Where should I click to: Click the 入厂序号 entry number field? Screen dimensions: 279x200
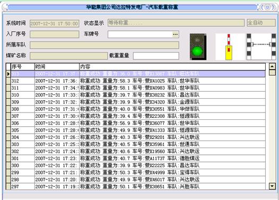[x=55, y=34]
